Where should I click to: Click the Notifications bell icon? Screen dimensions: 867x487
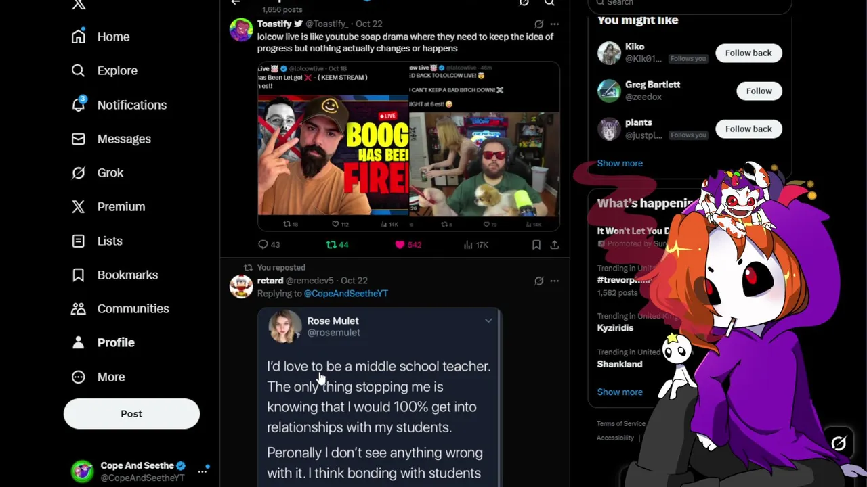pos(79,104)
